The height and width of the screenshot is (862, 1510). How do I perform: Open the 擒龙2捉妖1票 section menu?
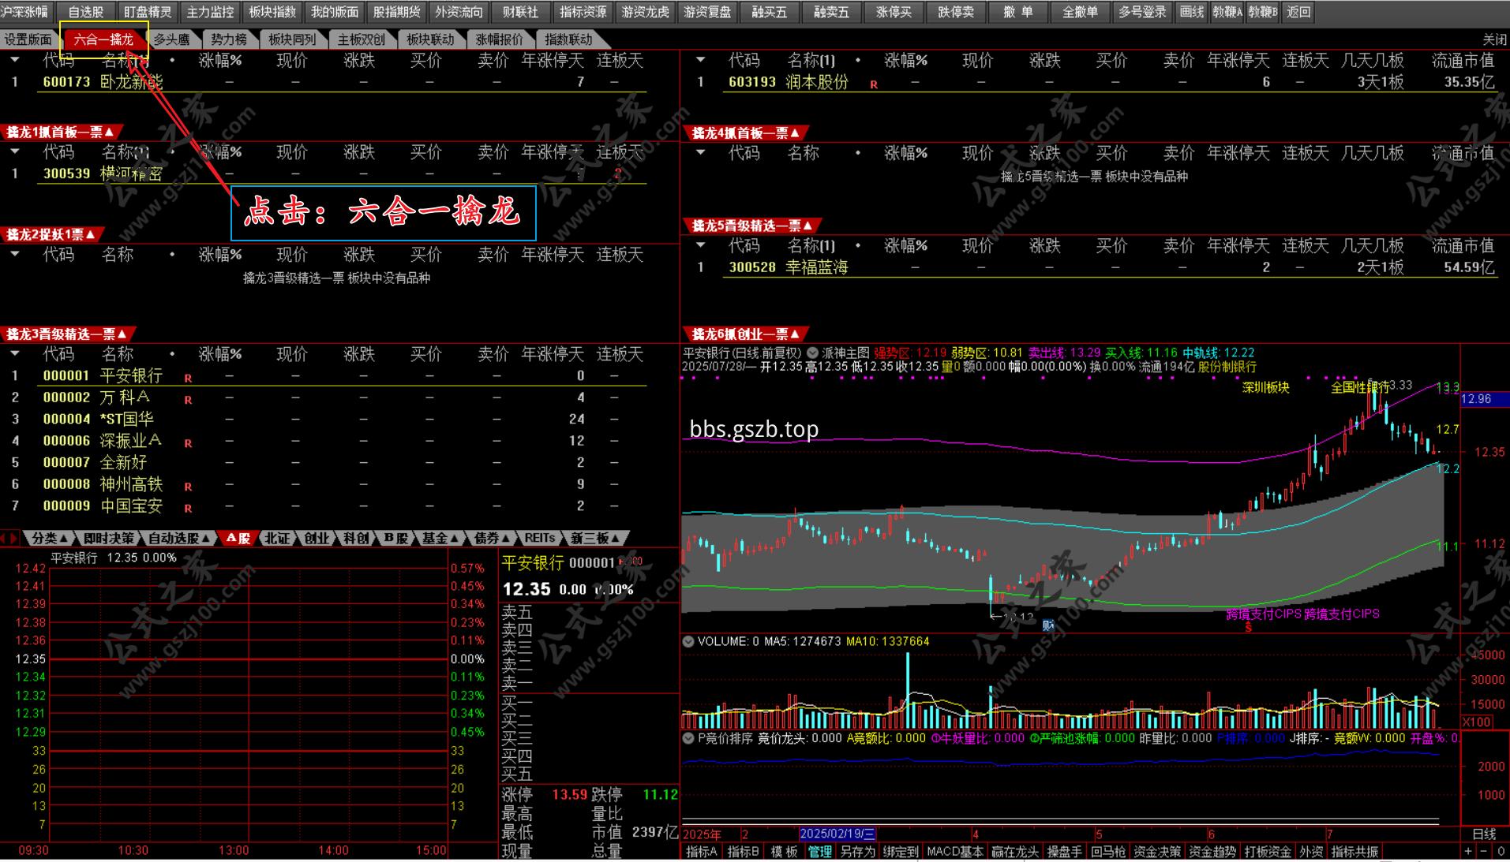tap(51, 234)
